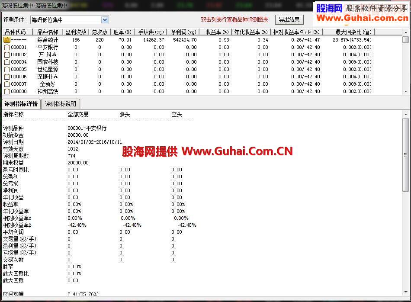The height and width of the screenshot is (302, 411).
Task: Click net profit value 542404.70
Action: coord(185,40)
